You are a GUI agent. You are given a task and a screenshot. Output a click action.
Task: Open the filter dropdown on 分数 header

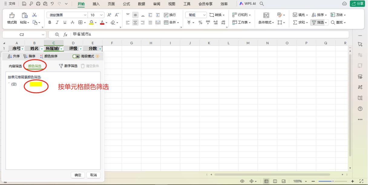(x=100, y=49)
